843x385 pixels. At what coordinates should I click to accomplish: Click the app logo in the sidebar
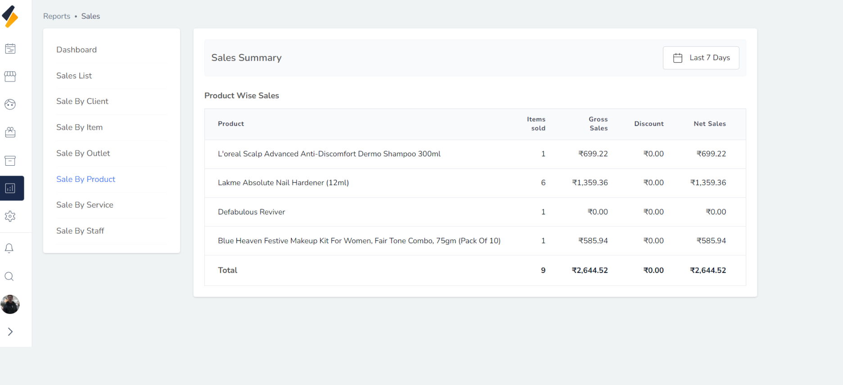10,17
